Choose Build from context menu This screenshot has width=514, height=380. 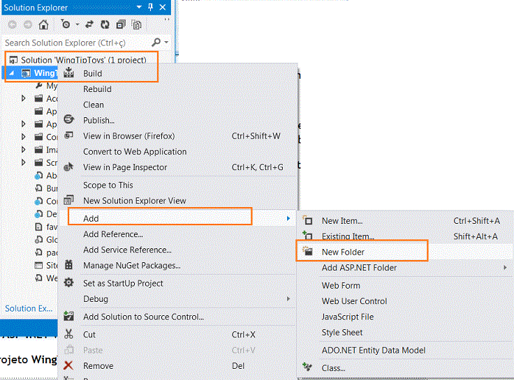click(92, 73)
